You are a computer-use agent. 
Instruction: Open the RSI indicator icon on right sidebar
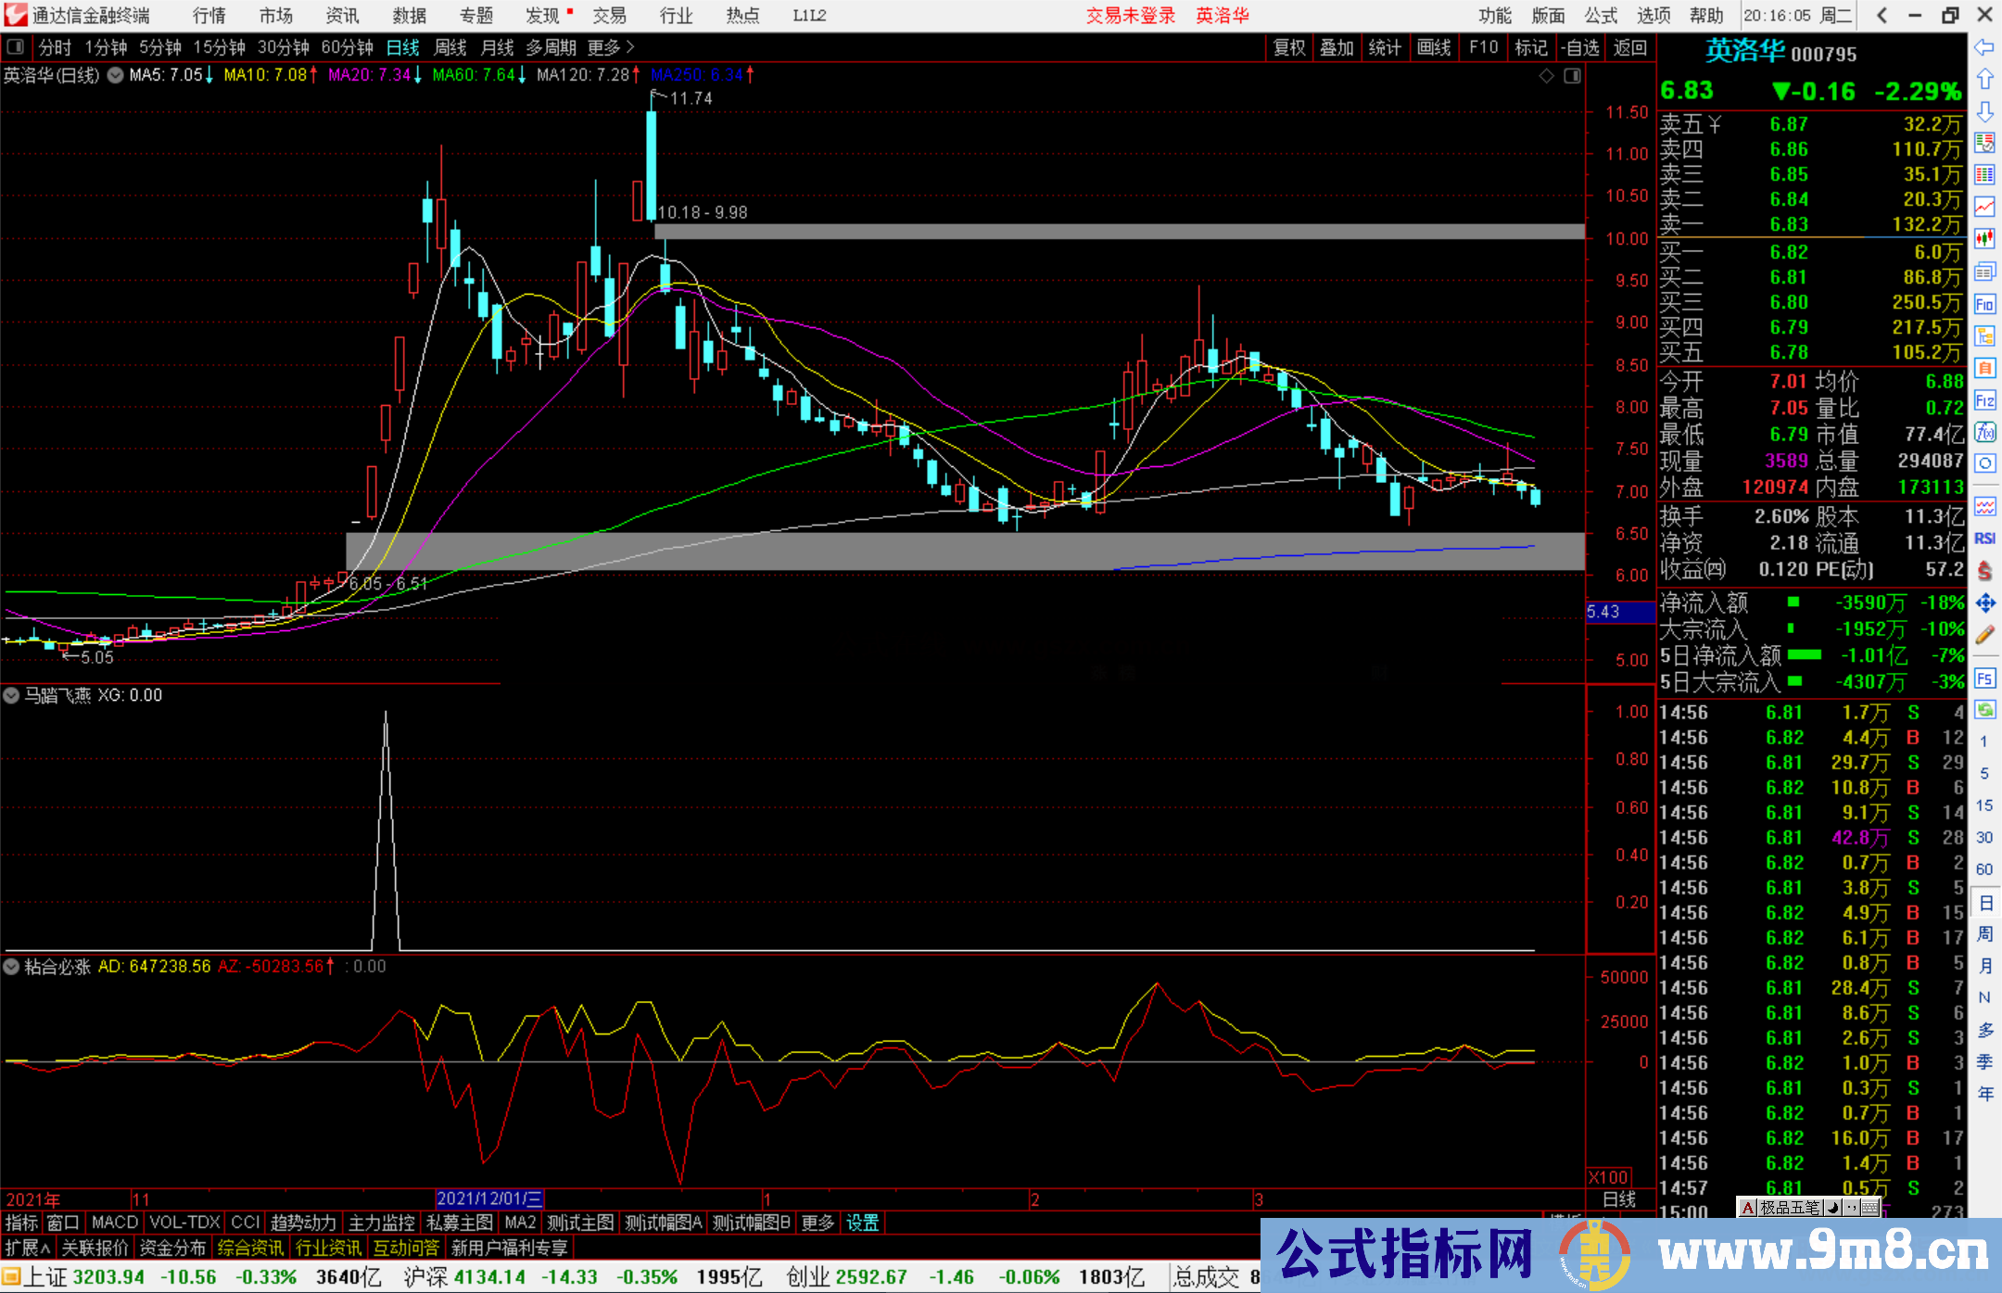pyautogui.click(x=1985, y=538)
